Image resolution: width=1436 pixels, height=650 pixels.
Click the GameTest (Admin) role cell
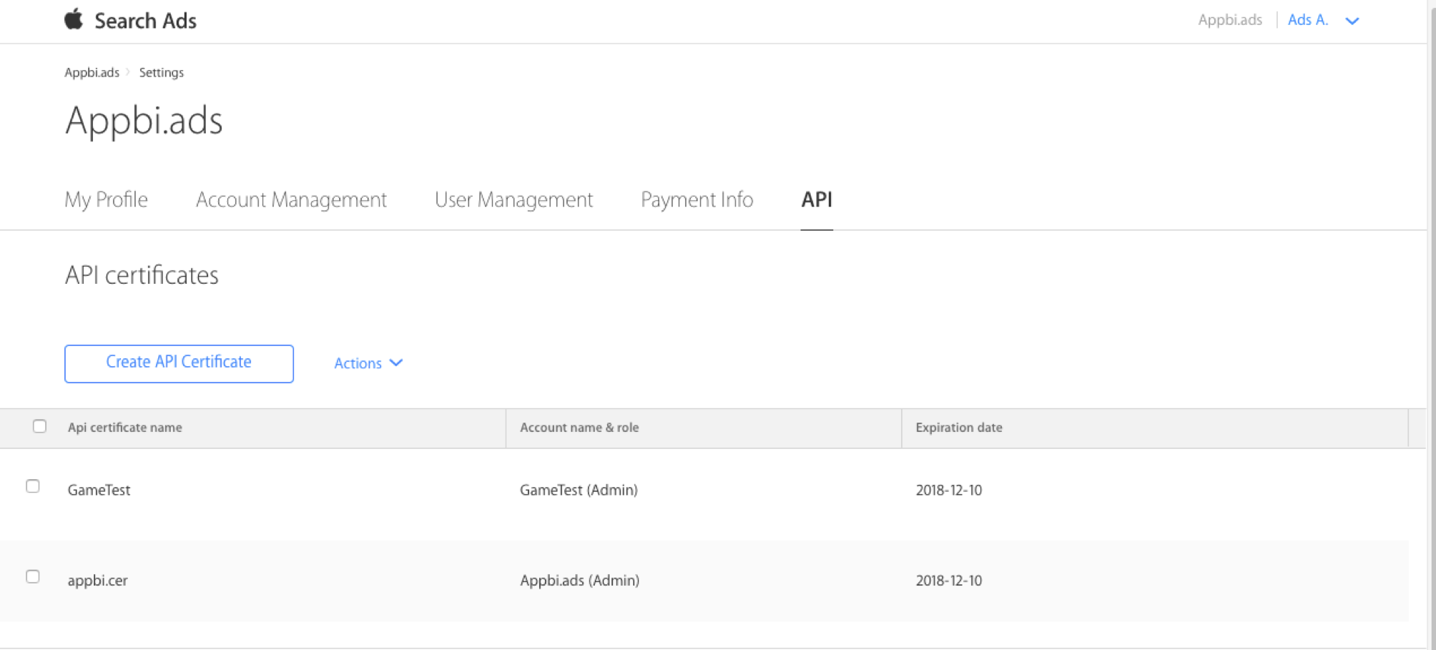pos(579,490)
